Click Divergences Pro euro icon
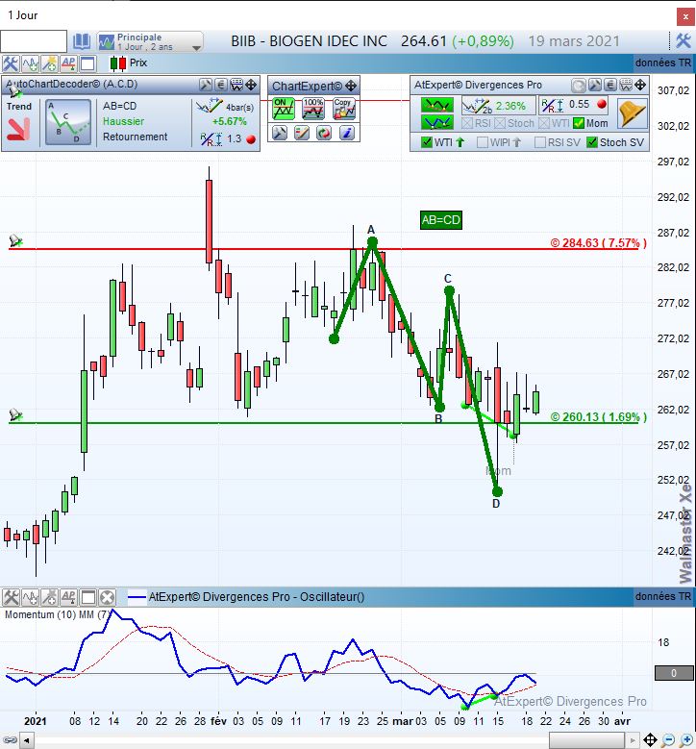Image resolution: width=696 pixels, height=749 pixels. pos(610,86)
